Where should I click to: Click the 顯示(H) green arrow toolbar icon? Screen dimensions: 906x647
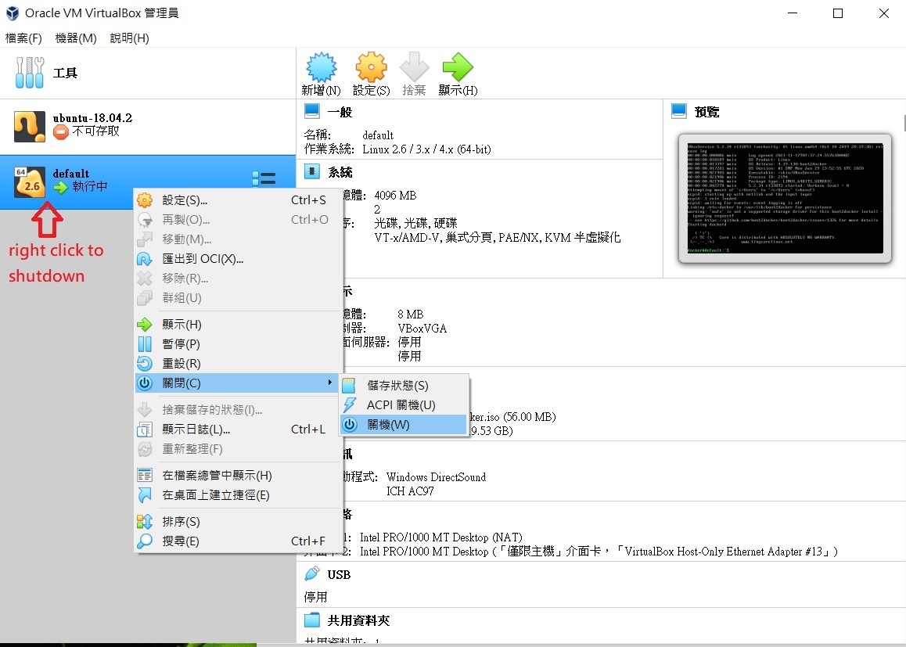pyautogui.click(x=458, y=67)
